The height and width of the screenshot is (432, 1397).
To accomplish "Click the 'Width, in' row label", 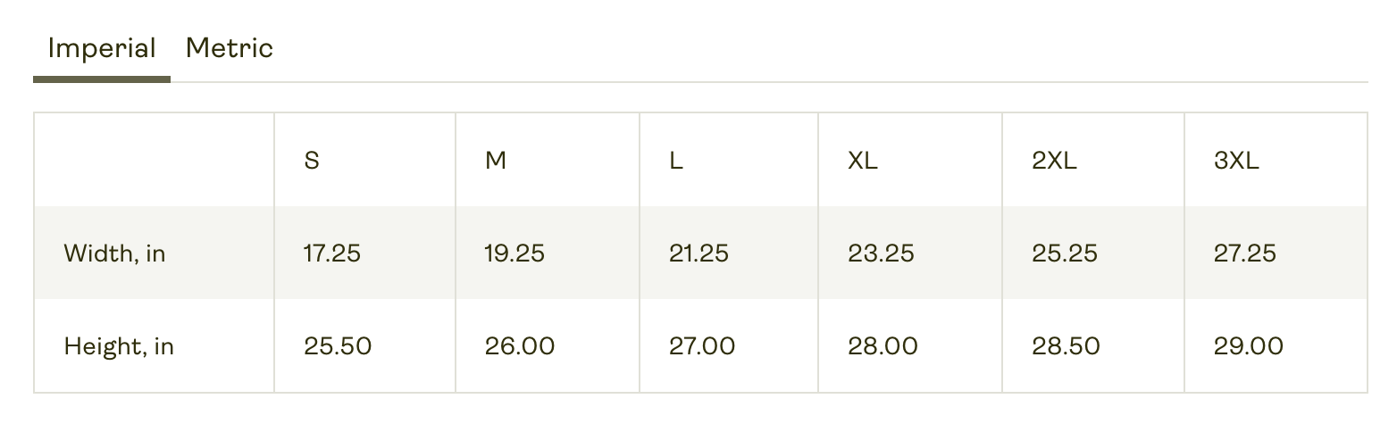I will point(115,254).
